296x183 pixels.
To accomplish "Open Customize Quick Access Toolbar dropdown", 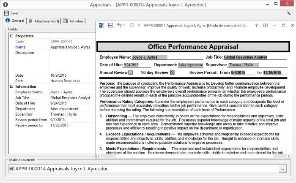I will point(139,25).
